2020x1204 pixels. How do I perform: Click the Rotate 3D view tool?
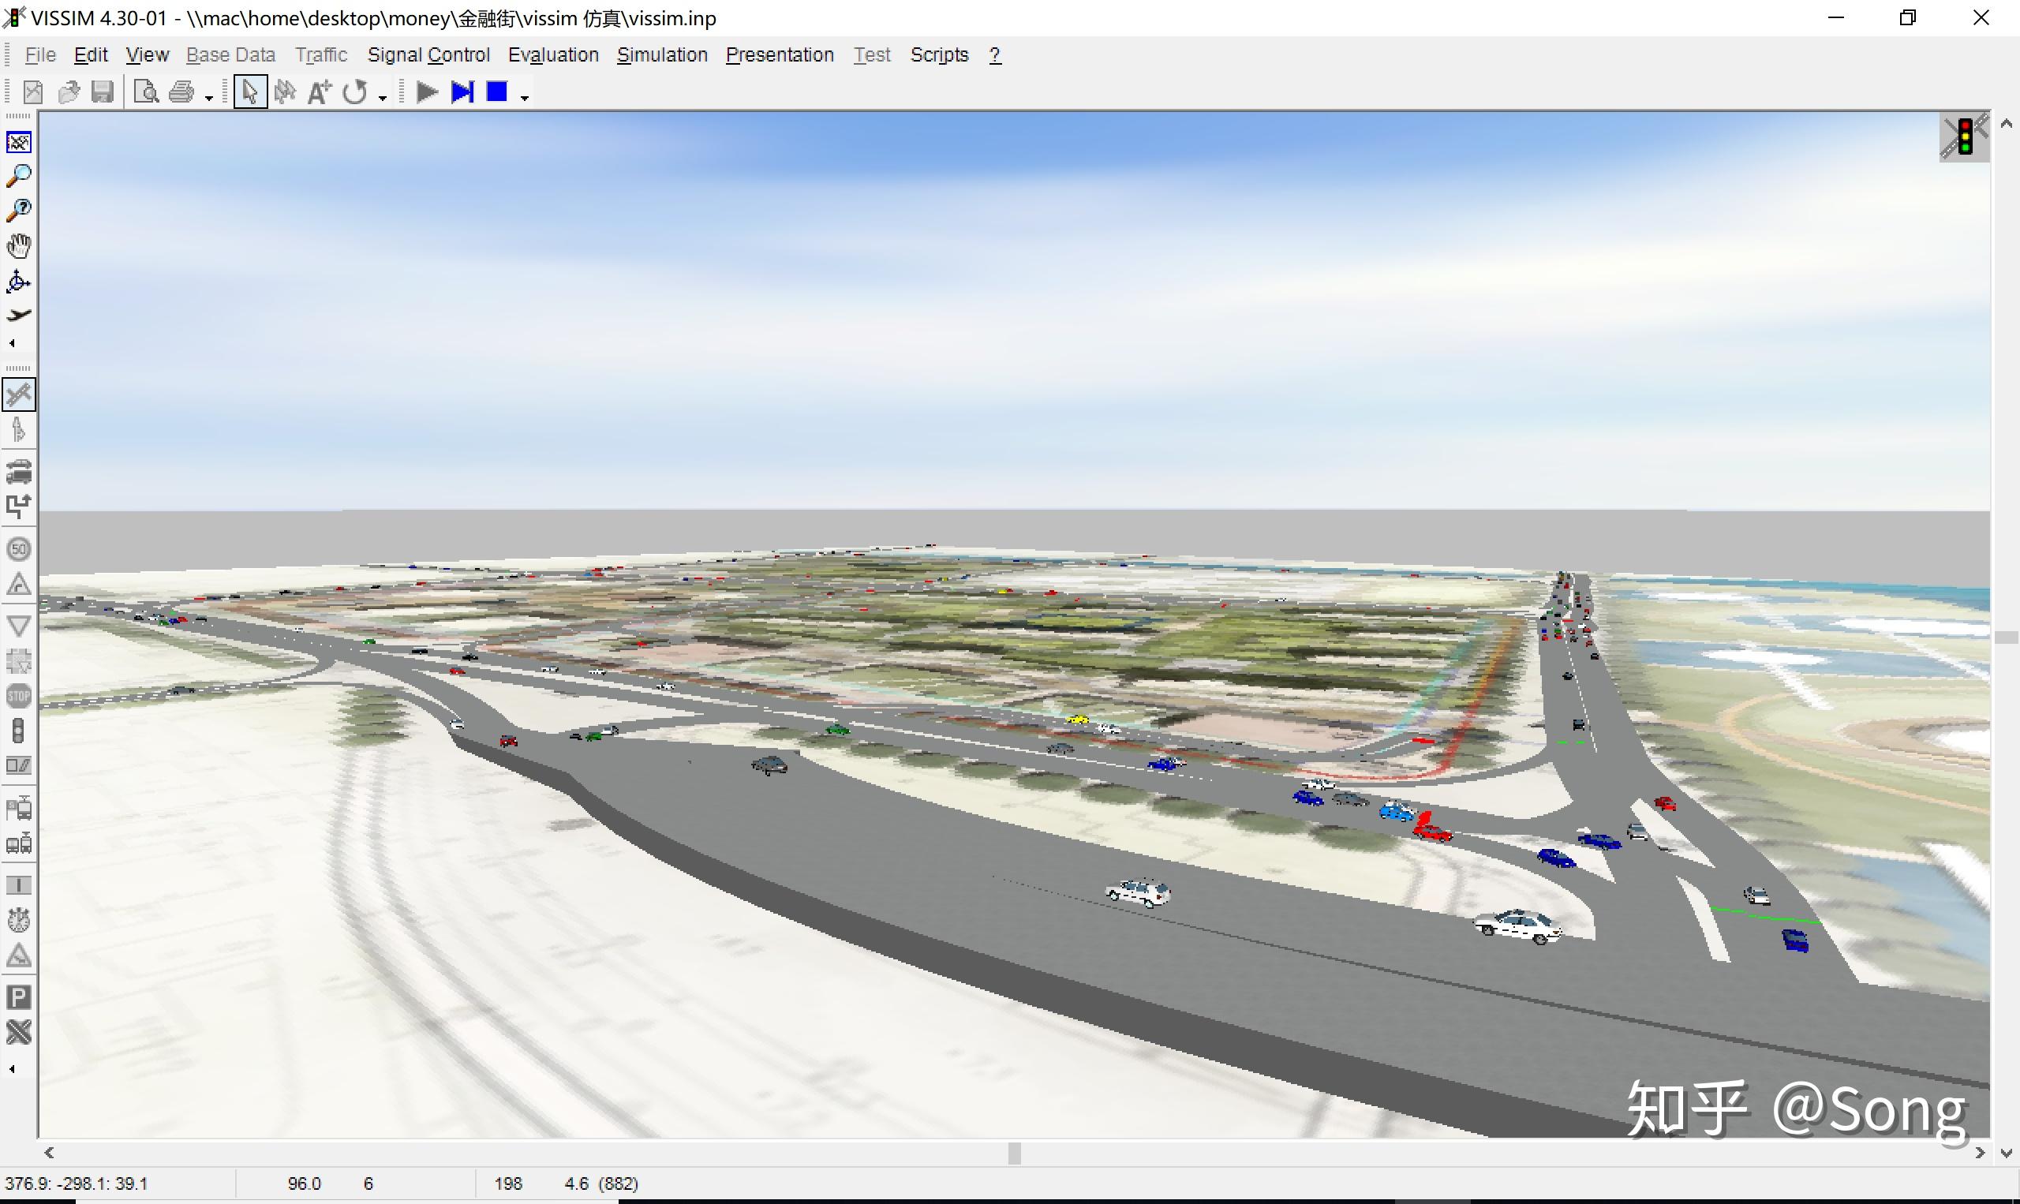pyautogui.click(x=19, y=282)
